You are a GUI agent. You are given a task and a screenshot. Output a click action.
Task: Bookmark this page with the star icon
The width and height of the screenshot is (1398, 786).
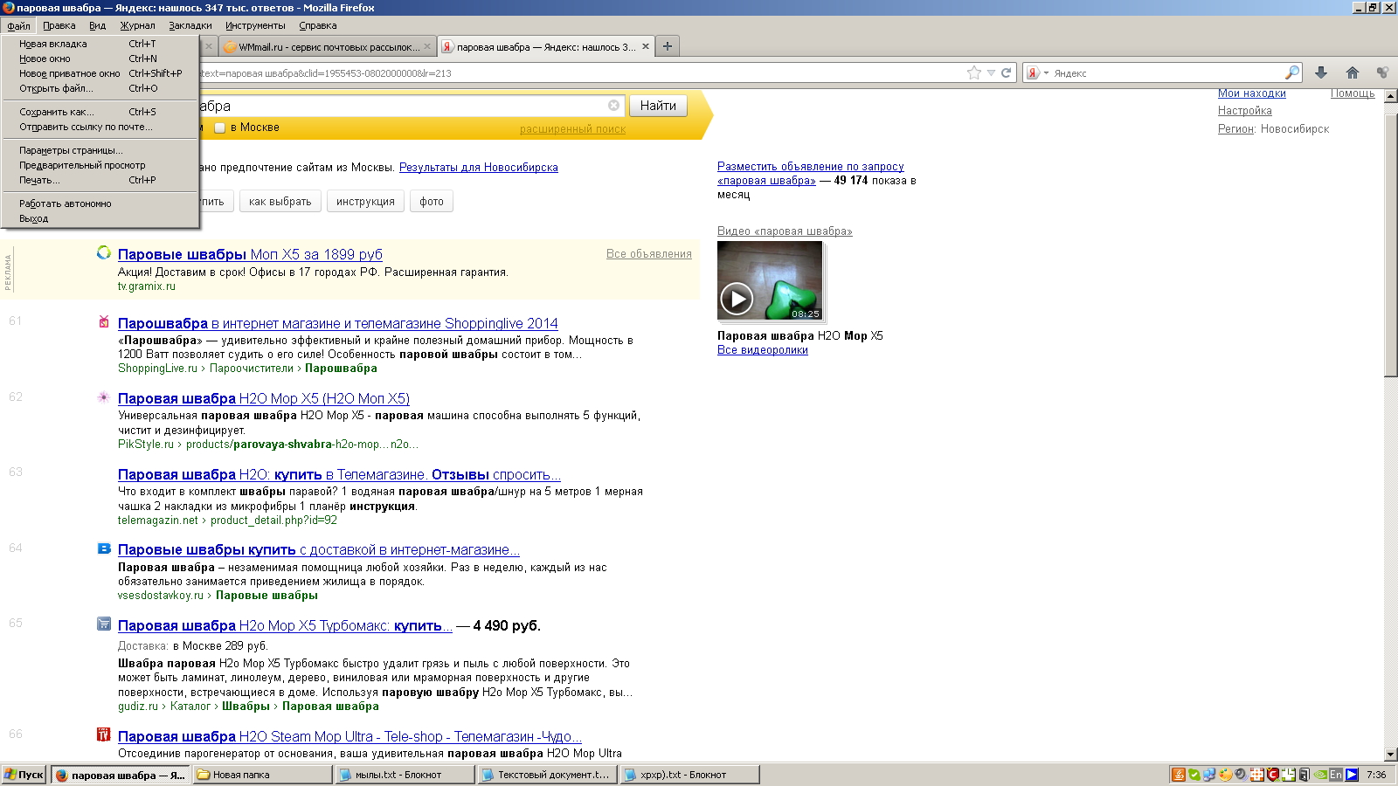coord(974,72)
